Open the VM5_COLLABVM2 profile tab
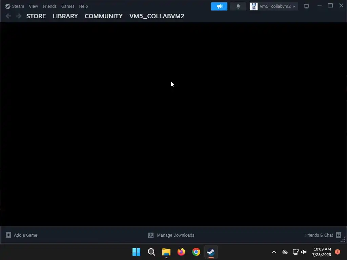This screenshot has height=260, width=347. coord(157,16)
